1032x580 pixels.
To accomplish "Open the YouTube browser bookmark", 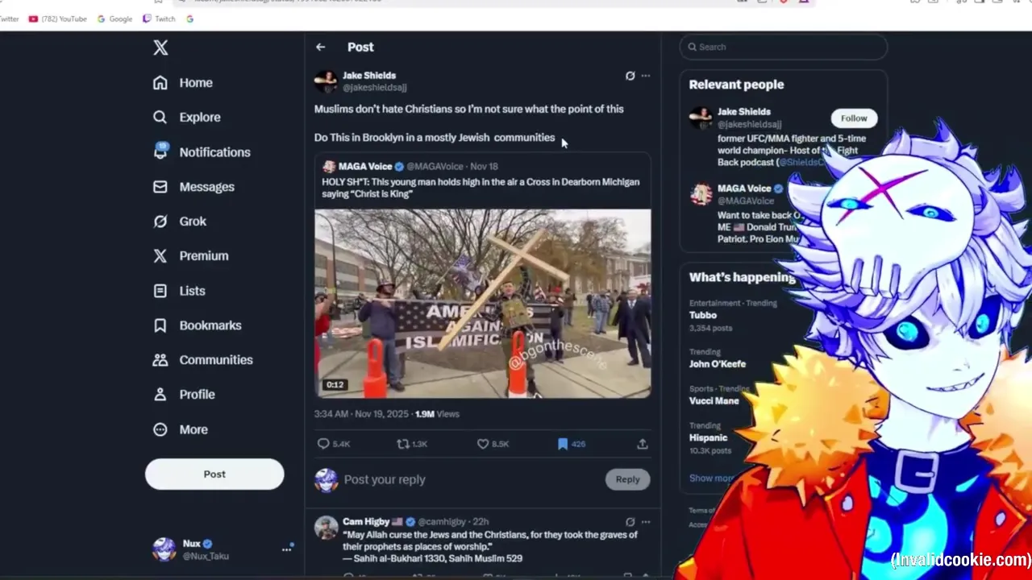I will click(x=57, y=19).
